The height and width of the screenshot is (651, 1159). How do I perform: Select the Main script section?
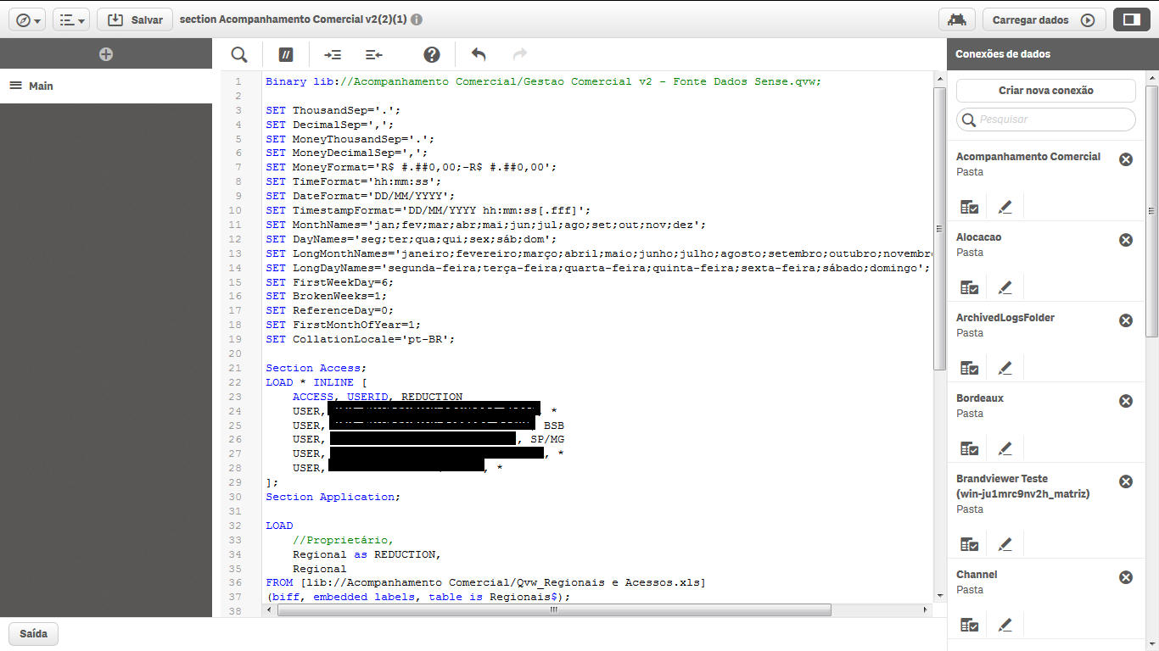106,86
